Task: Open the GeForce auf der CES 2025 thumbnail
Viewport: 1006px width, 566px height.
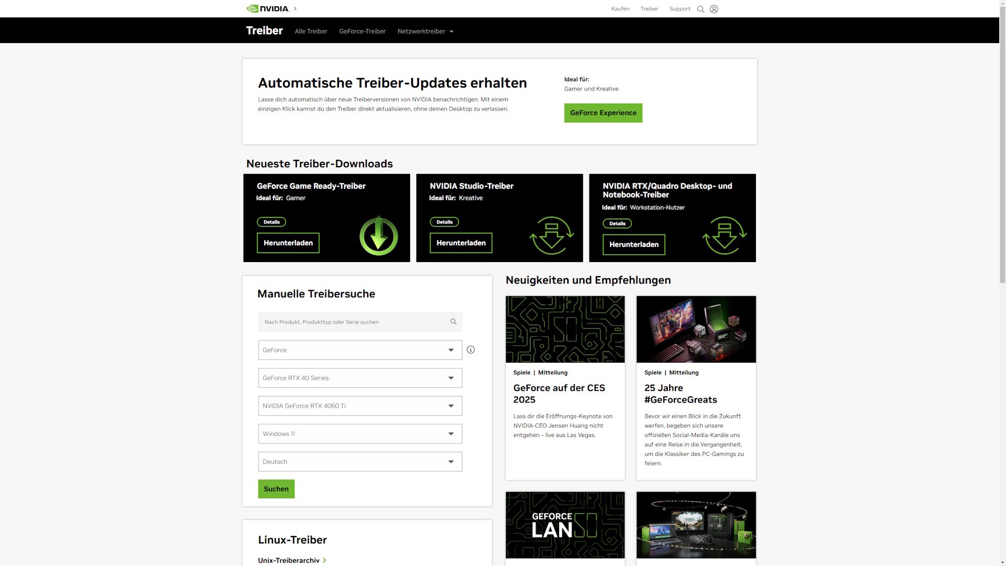Action: 565,329
